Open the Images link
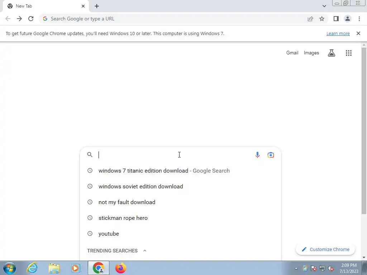 [x=311, y=53]
